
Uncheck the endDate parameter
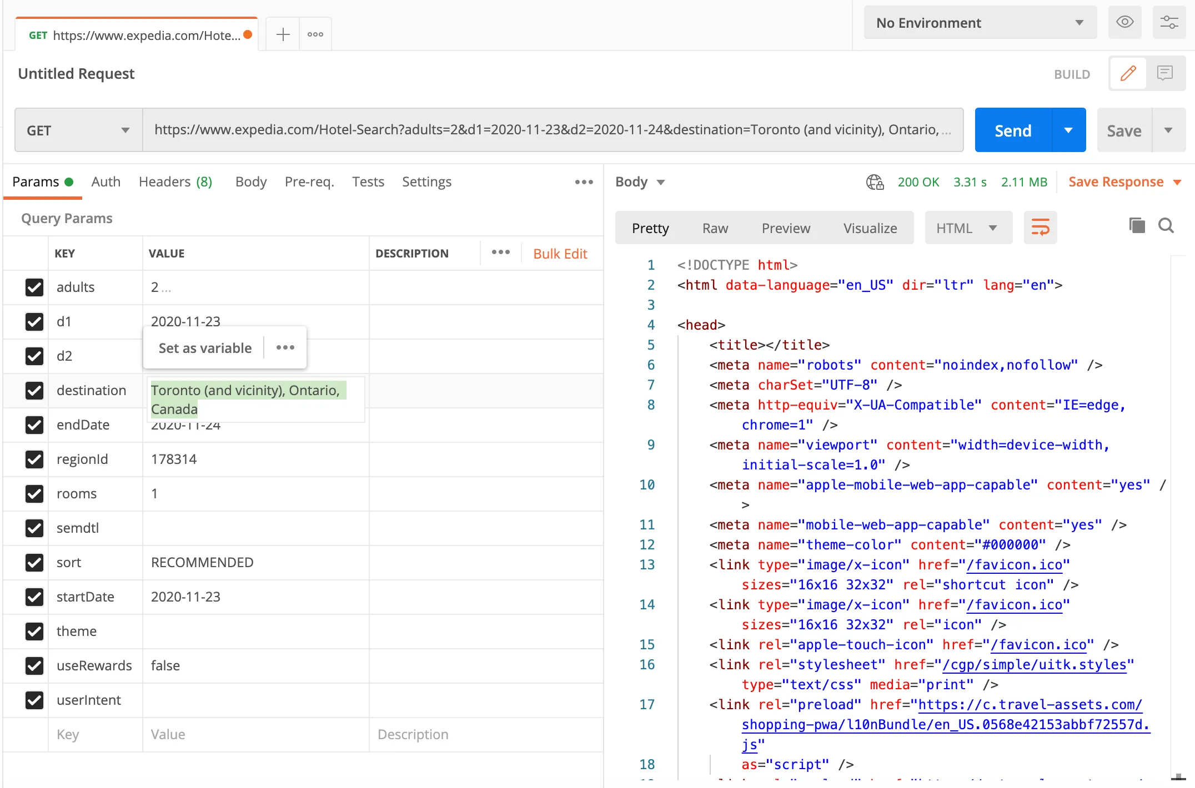tap(34, 425)
